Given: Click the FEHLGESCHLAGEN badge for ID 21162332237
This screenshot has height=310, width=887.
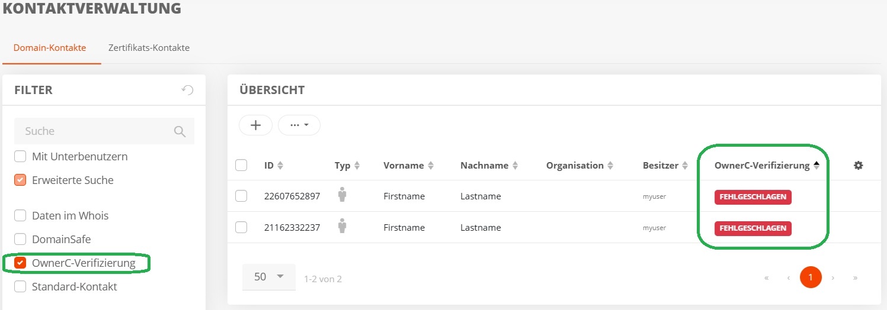Looking at the screenshot, I should point(753,228).
